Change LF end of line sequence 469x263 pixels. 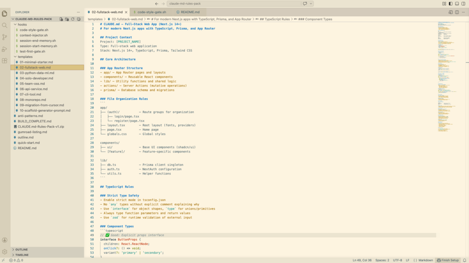(407, 260)
